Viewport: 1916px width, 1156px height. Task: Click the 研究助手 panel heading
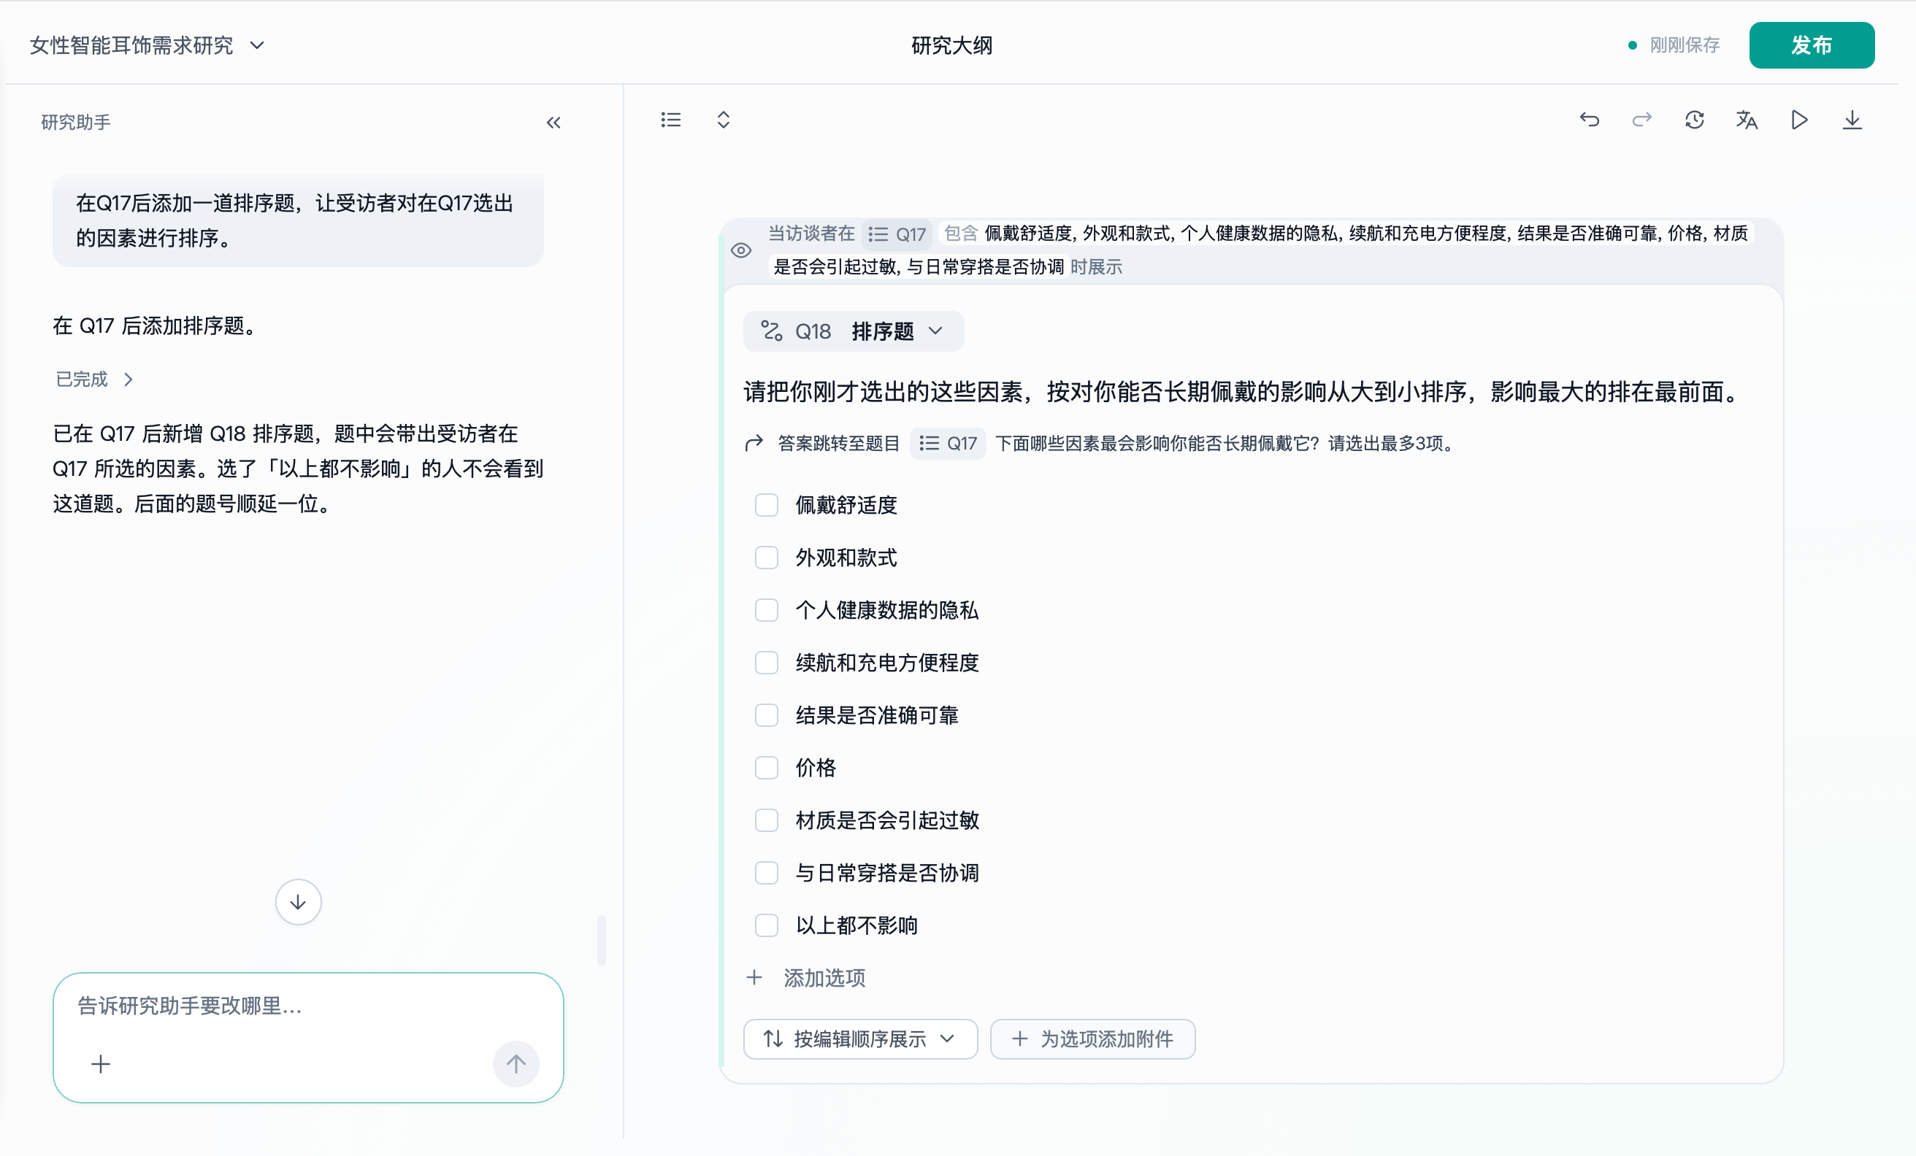click(75, 123)
